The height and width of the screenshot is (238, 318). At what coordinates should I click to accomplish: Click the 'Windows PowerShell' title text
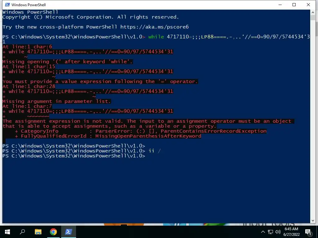point(29,5)
